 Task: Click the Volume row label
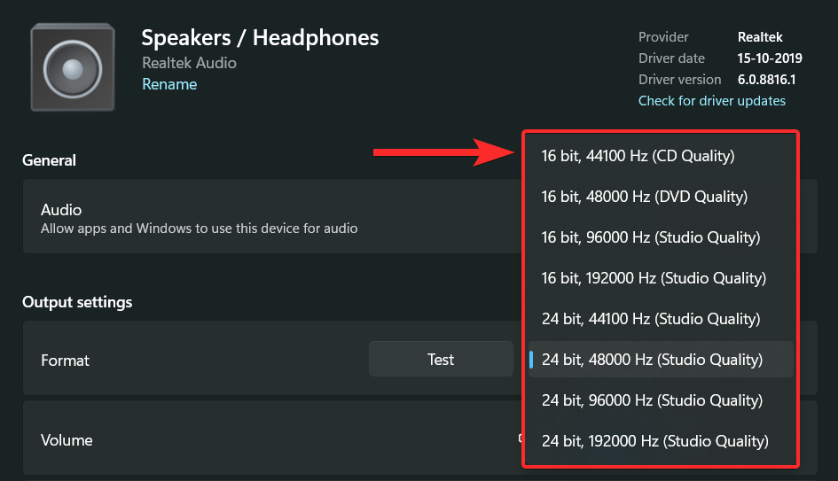[67, 440]
